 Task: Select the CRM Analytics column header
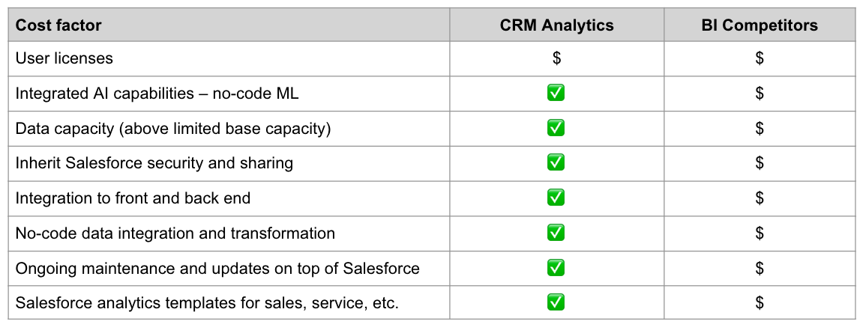(x=556, y=25)
